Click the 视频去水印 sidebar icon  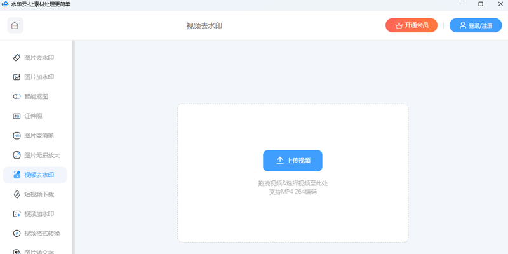click(x=17, y=175)
